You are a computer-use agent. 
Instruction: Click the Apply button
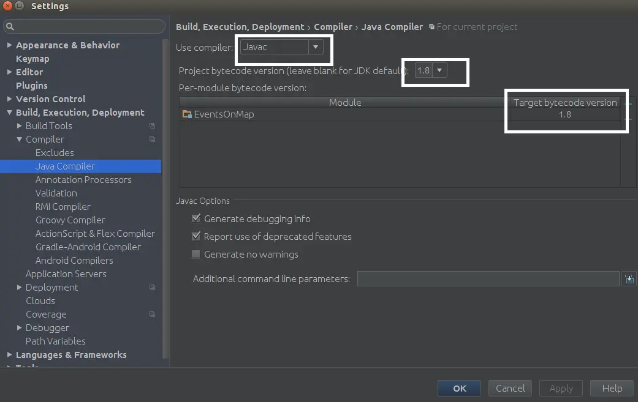[561, 388]
